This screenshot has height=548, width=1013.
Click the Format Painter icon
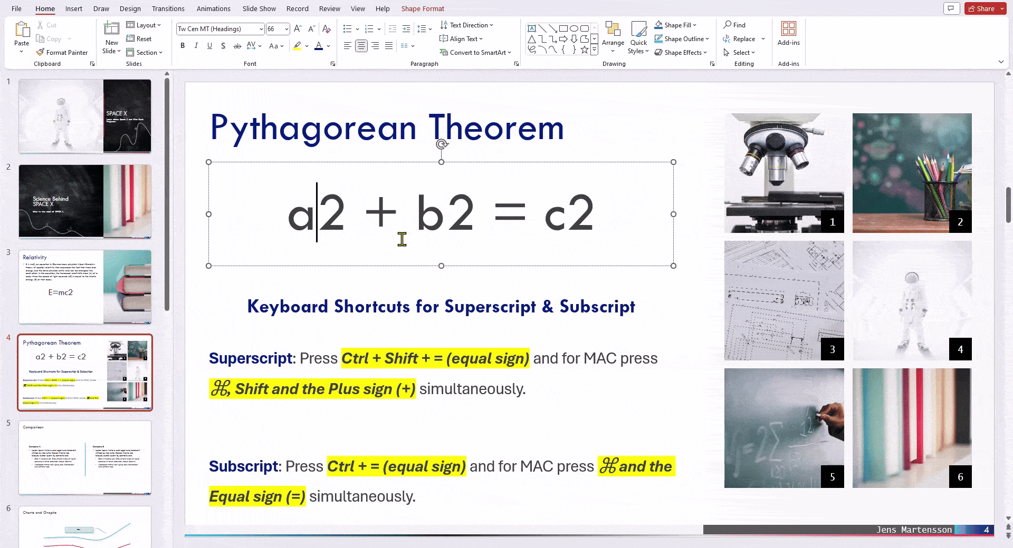(x=40, y=52)
